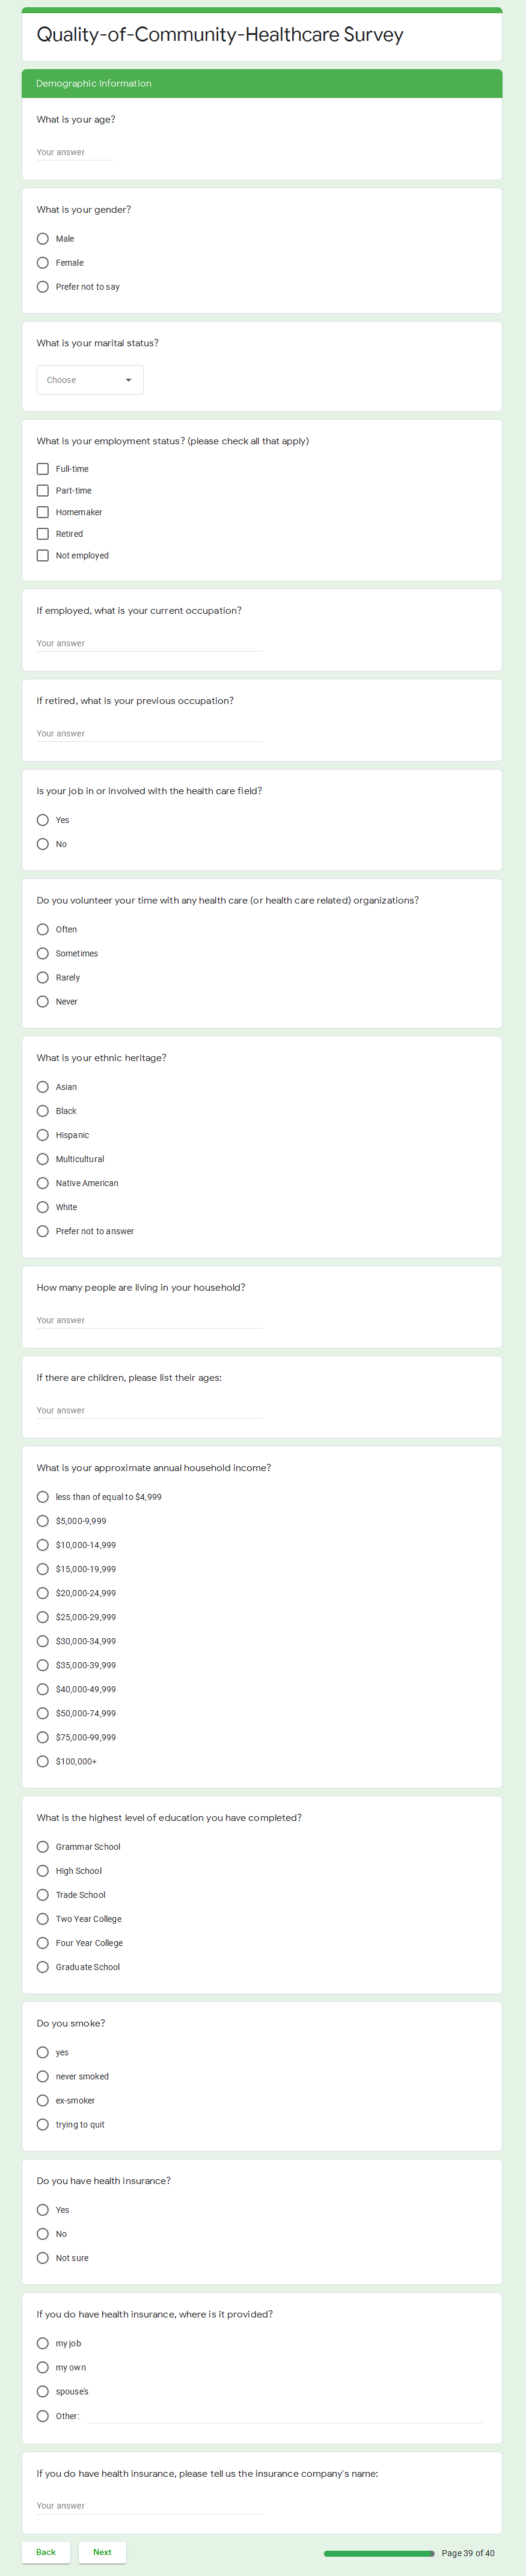Select Yes for job in health care field
Viewport: 526px width, 2576px height.
pyautogui.click(x=43, y=820)
